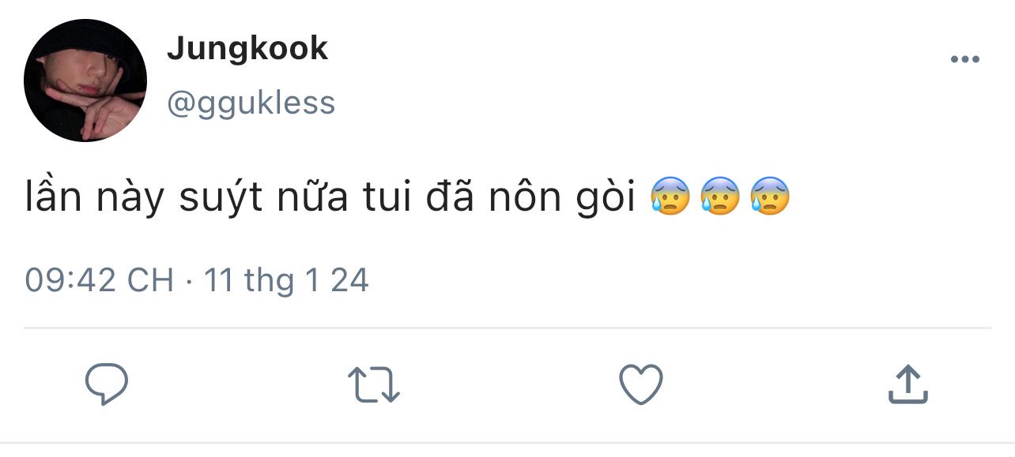Open the share tweet options
This screenshot has width=1015, height=457.
pos(907,384)
